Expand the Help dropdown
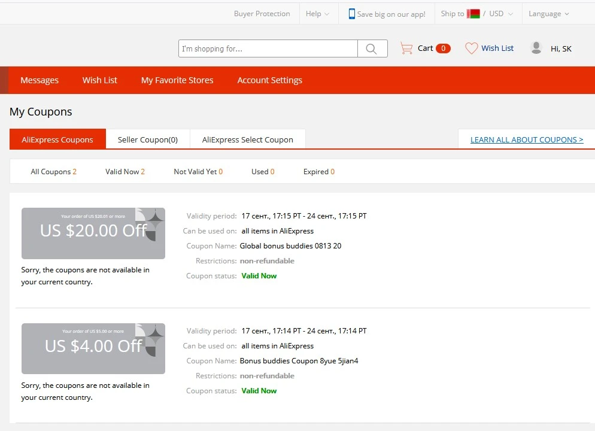 [x=318, y=14]
